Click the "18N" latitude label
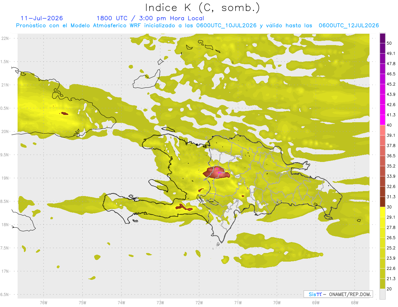The width and height of the screenshot is (398, 307). [6, 225]
